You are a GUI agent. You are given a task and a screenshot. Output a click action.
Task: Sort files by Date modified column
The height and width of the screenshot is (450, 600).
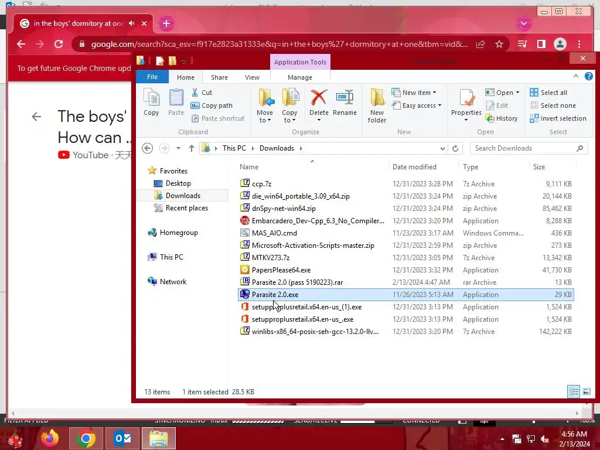pyautogui.click(x=414, y=167)
